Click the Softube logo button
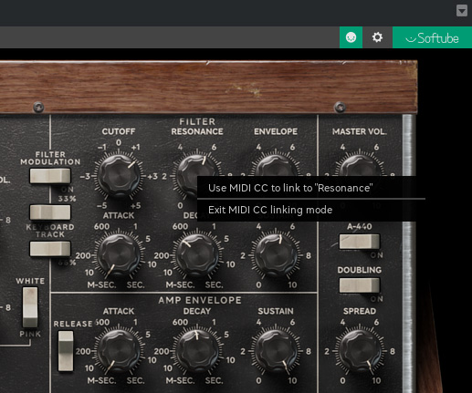 click(x=432, y=37)
